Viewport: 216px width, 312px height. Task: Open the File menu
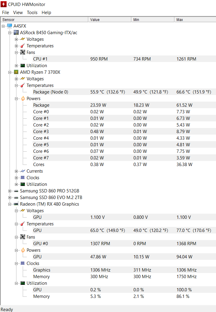(6, 13)
